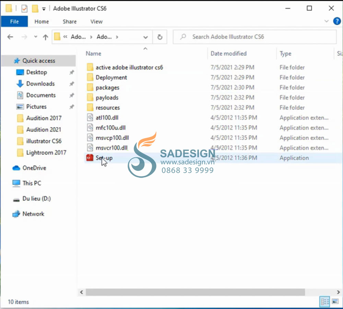This screenshot has height=309, width=343.
Task: Expand the address bar history dropdown
Action: point(145,37)
